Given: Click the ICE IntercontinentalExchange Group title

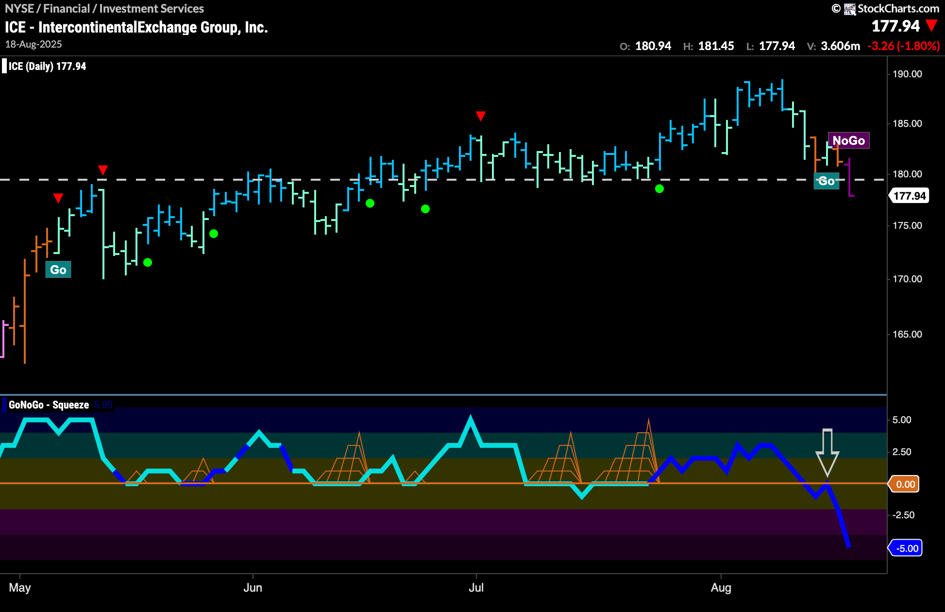Looking at the screenshot, I should 136,27.
